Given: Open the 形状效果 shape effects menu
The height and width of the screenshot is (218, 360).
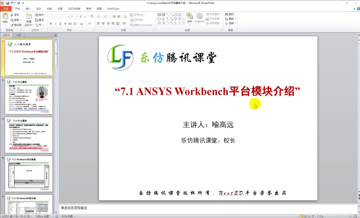Looking at the screenshot, I should coord(214,23).
